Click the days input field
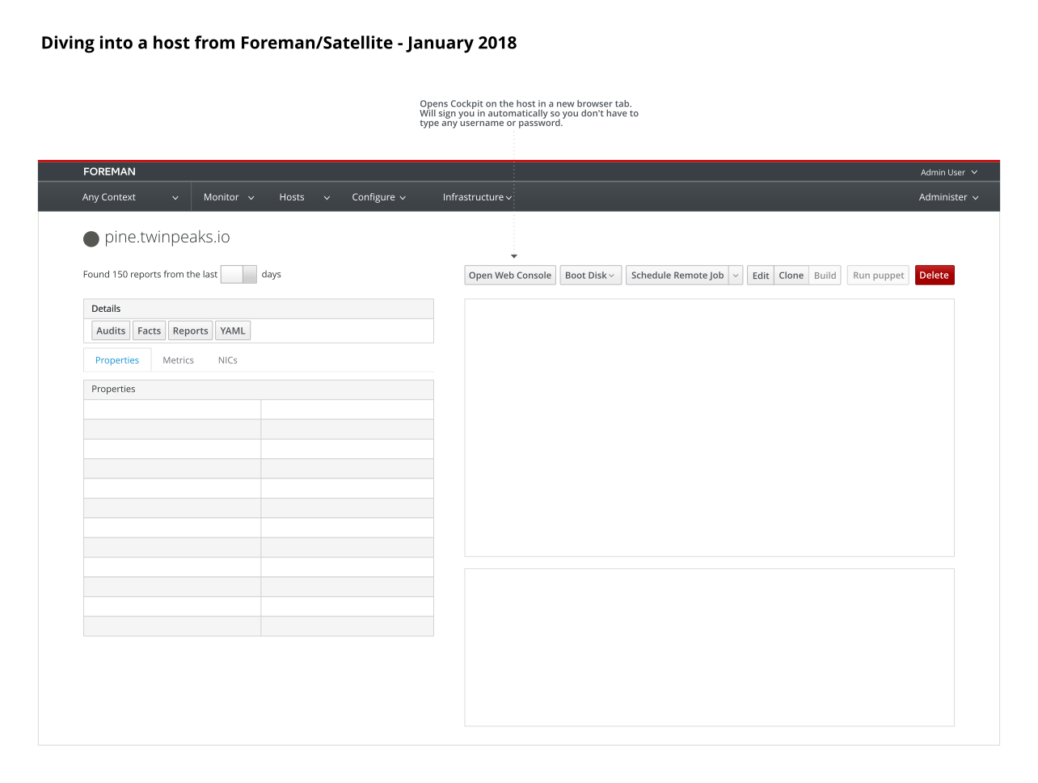This screenshot has height=783, width=1038. (238, 274)
